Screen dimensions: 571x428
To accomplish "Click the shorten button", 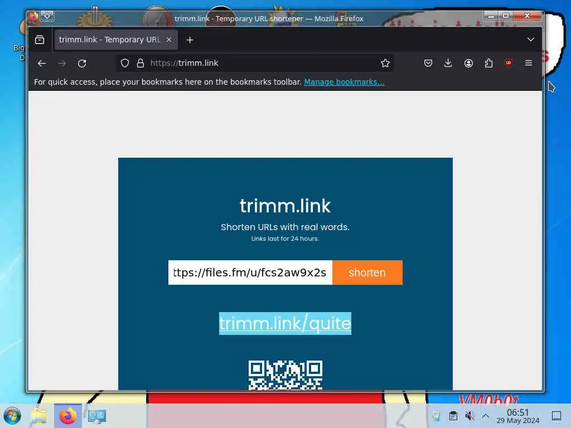I will click(367, 273).
